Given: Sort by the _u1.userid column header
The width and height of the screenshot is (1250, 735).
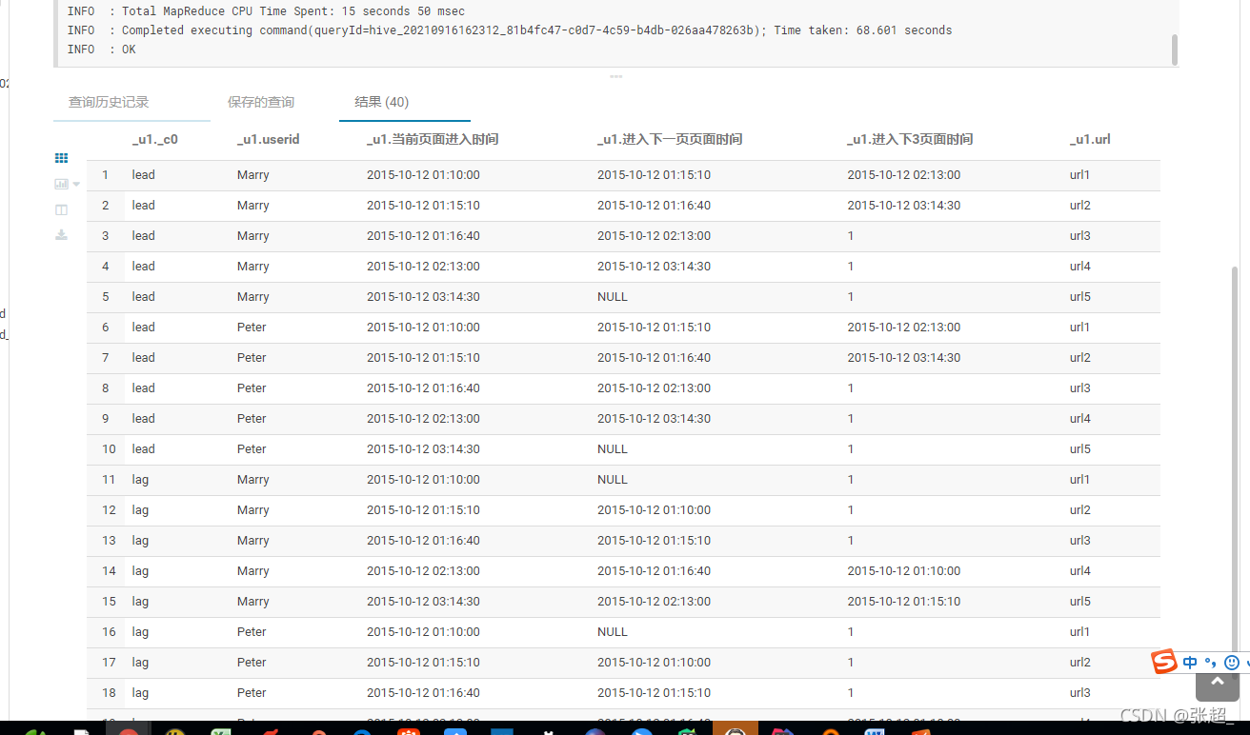Looking at the screenshot, I should coord(269,139).
